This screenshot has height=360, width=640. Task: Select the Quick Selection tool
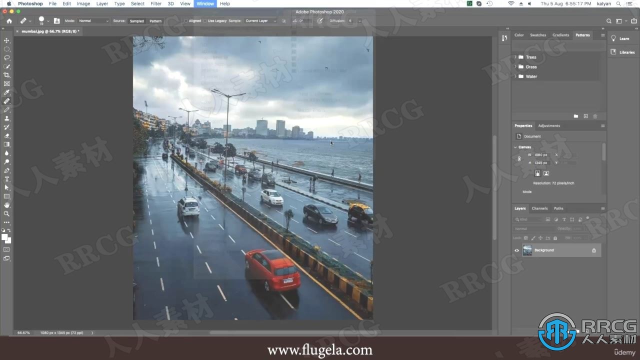[6, 66]
